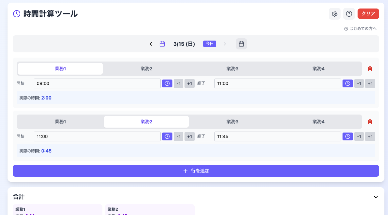Set second row end time to now

[347, 136]
